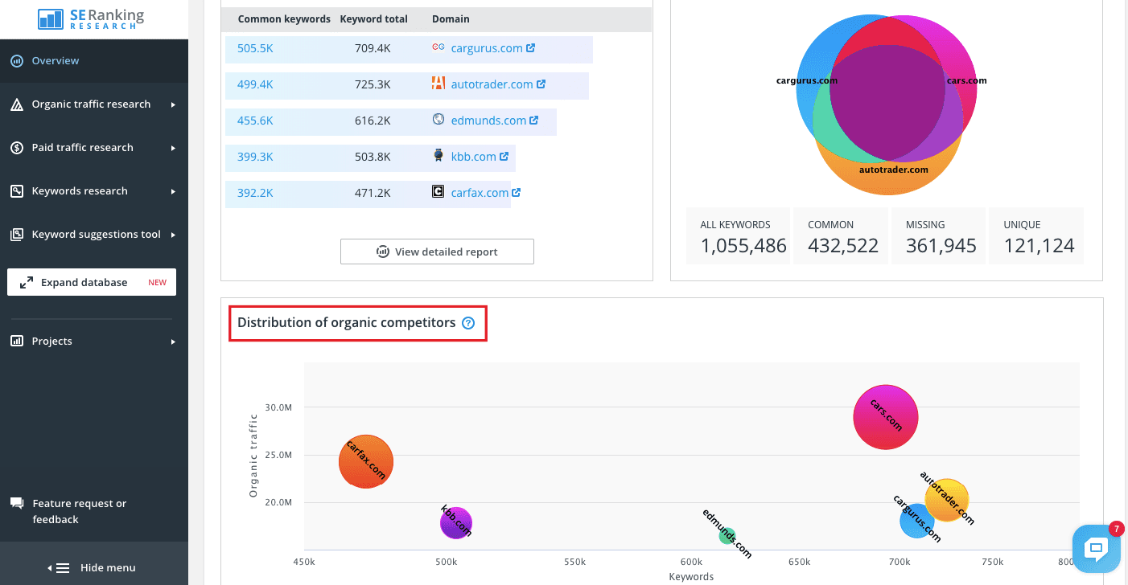
Task: Click common keywords value 392.2K
Action: point(255,193)
